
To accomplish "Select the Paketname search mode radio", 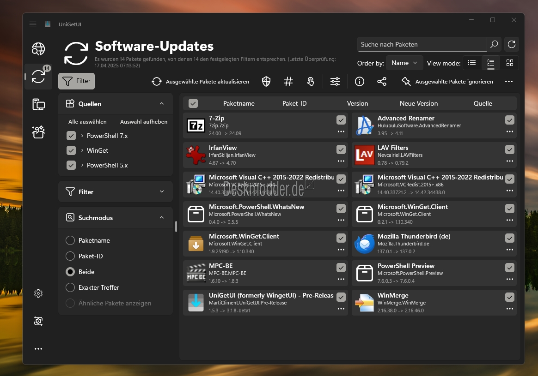I will pos(70,240).
